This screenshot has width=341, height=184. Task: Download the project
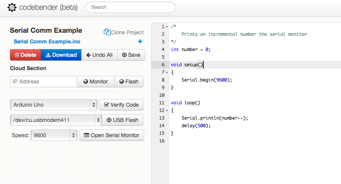pos(61,55)
